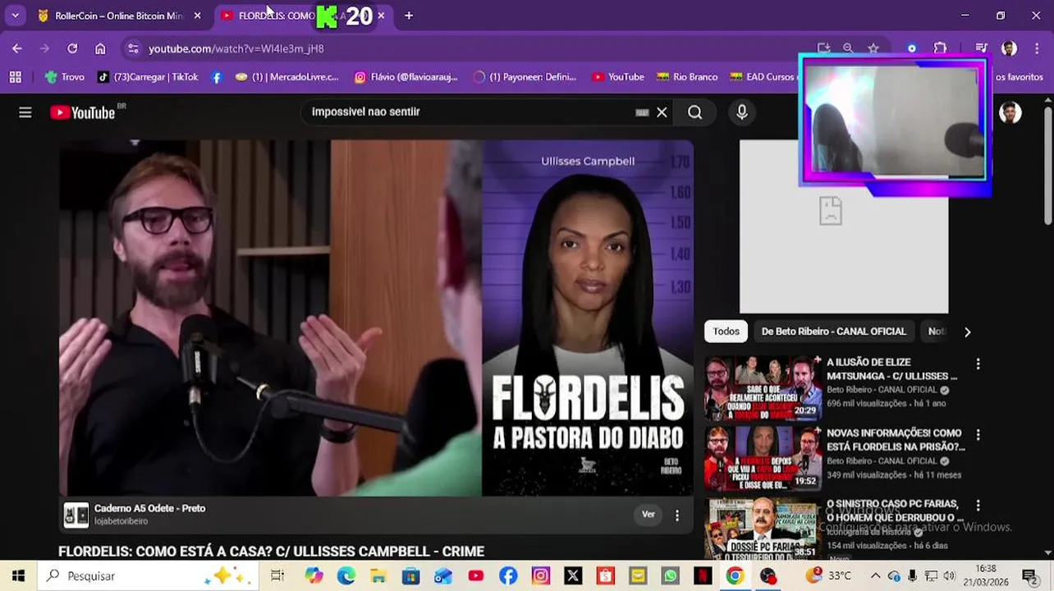Screen dimensions: 1054x591
Task: Open EAD Cursos bookmark
Action: tap(763, 77)
